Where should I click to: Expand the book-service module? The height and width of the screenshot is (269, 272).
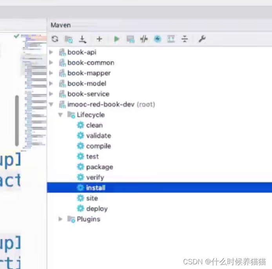pyautogui.click(x=51, y=94)
